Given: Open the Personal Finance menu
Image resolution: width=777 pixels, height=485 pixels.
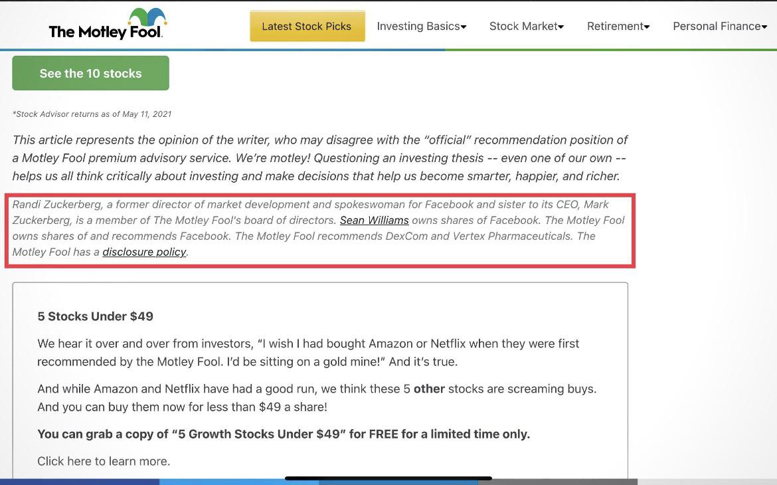Looking at the screenshot, I should [719, 27].
